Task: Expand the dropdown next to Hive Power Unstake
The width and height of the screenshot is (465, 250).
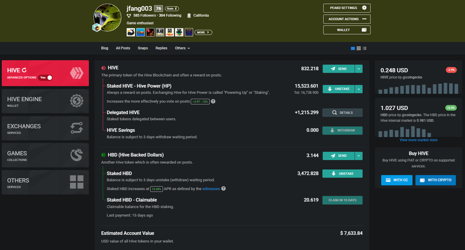Action: [358, 89]
